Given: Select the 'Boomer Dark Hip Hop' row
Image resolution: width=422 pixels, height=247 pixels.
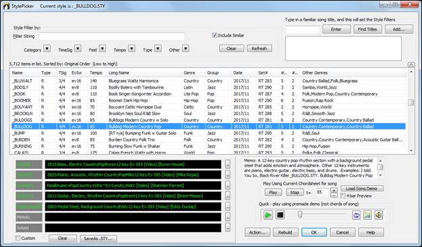Looking at the screenshot, I should point(208,100).
